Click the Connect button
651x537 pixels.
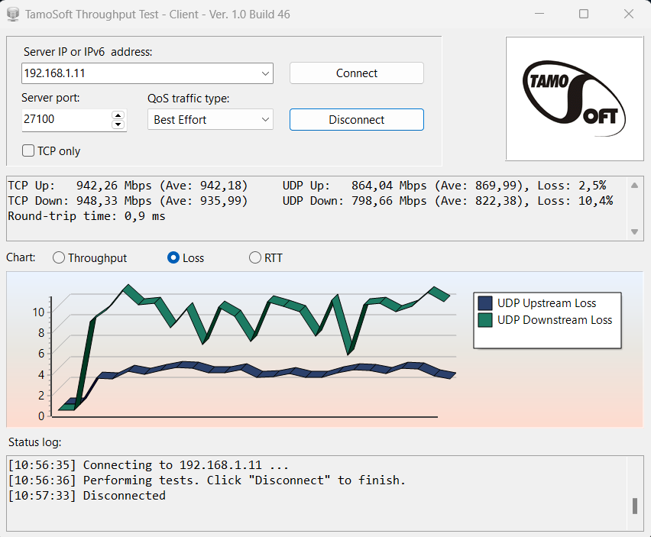point(357,73)
